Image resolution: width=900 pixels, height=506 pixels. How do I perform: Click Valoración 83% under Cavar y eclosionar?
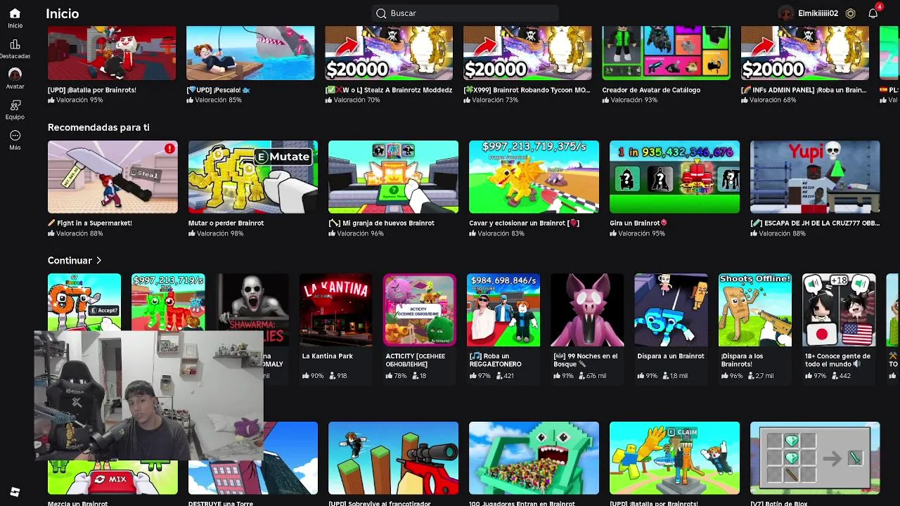pos(496,233)
